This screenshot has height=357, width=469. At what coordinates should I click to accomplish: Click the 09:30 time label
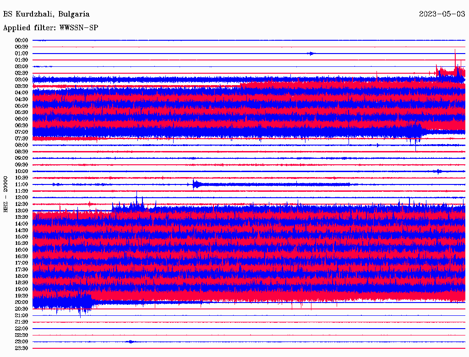[x=22, y=165]
